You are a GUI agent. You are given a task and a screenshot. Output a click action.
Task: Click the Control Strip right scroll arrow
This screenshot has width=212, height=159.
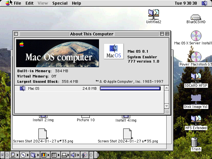tap(91, 155)
